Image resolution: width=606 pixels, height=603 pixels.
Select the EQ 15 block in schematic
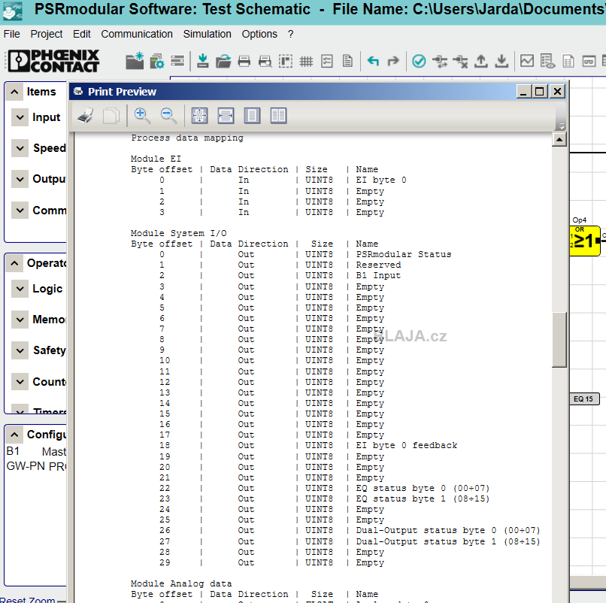coord(584,399)
